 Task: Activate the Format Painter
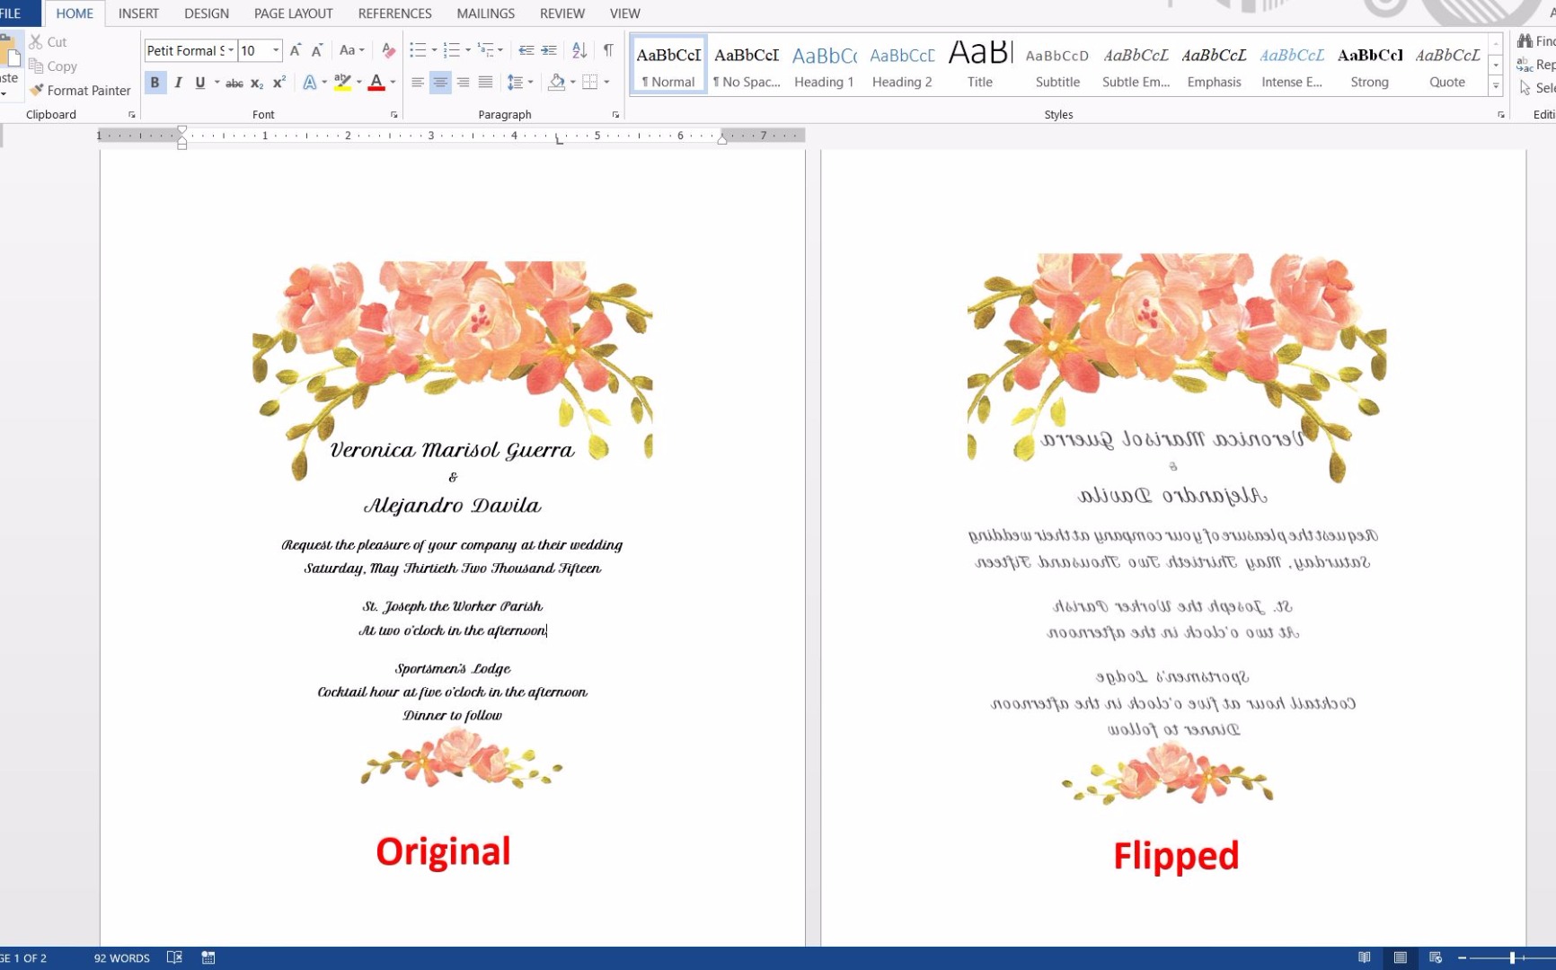point(80,90)
